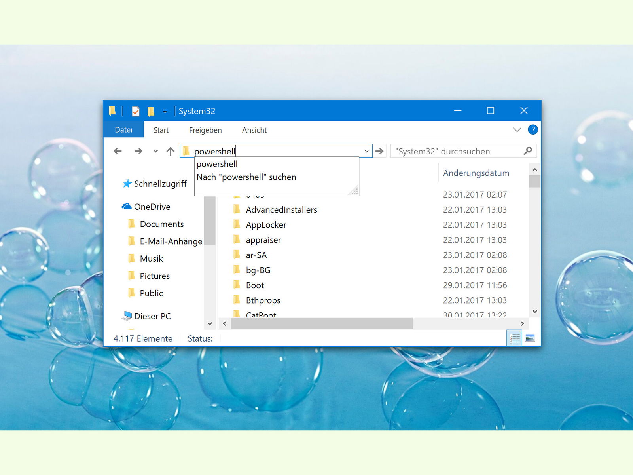Screen dimensions: 633x475
Task: Click the Properties icon in title bar
Action: [136, 111]
